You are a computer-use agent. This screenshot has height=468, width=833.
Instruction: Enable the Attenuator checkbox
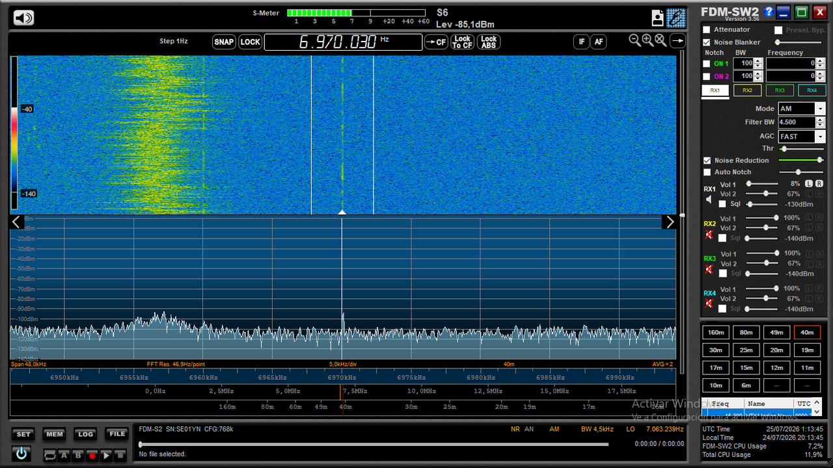pos(707,30)
